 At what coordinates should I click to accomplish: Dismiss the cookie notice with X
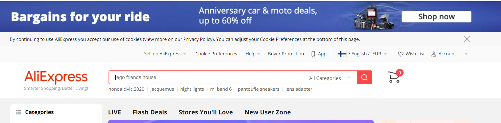click(467, 39)
